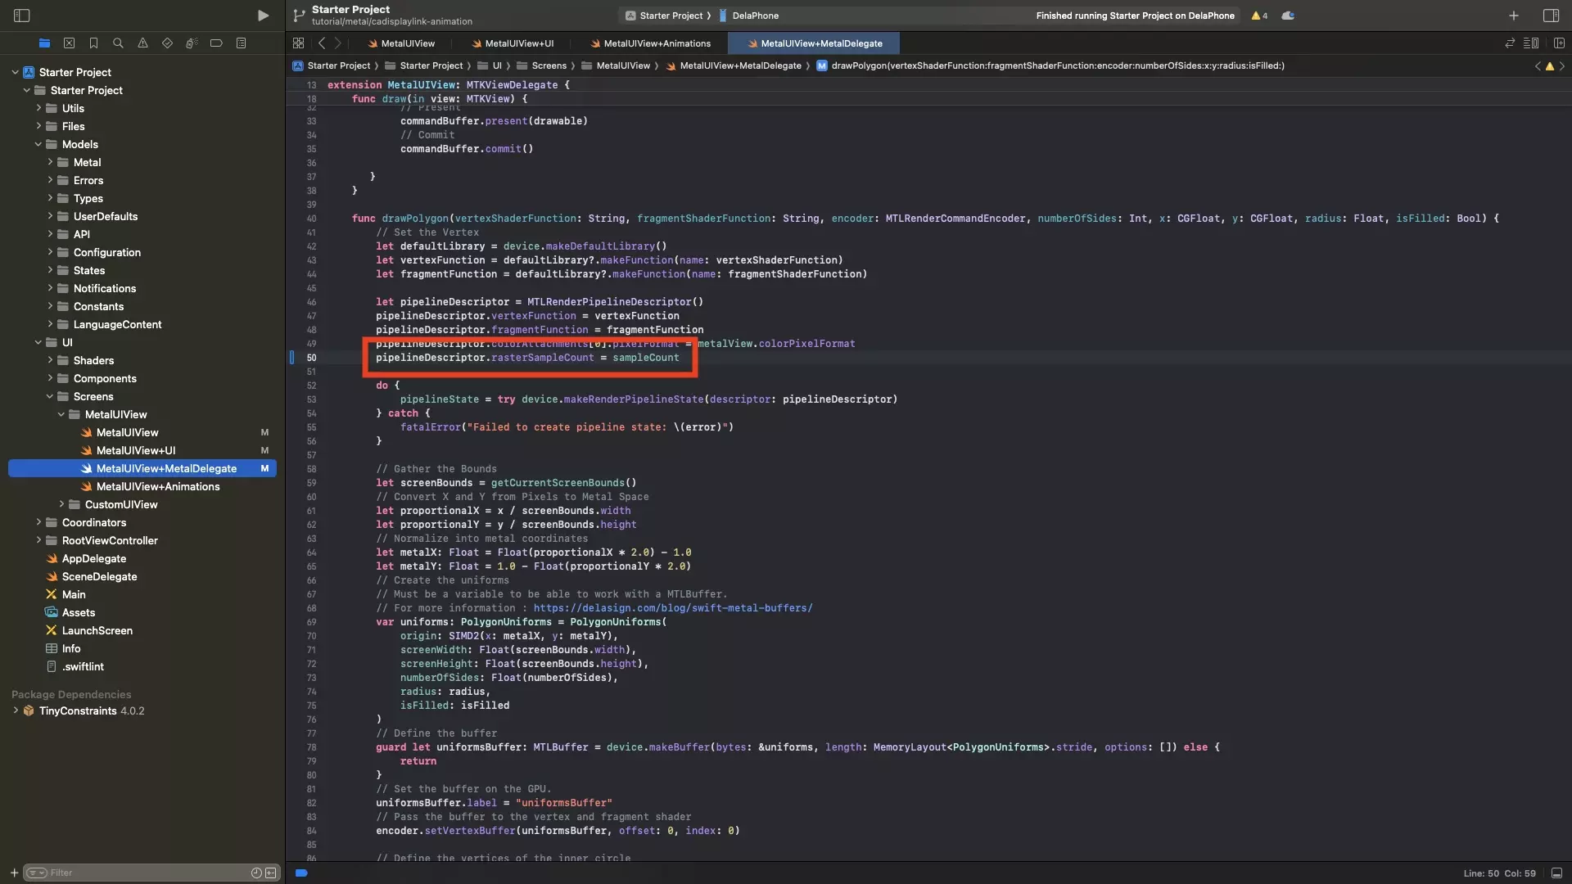Adjust editor options layout menu
The width and height of the screenshot is (1572, 884).
tap(1531, 43)
